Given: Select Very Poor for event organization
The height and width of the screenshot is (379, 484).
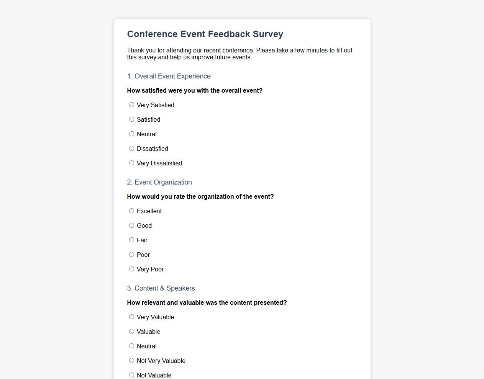Looking at the screenshot, I should pos(131,269).
